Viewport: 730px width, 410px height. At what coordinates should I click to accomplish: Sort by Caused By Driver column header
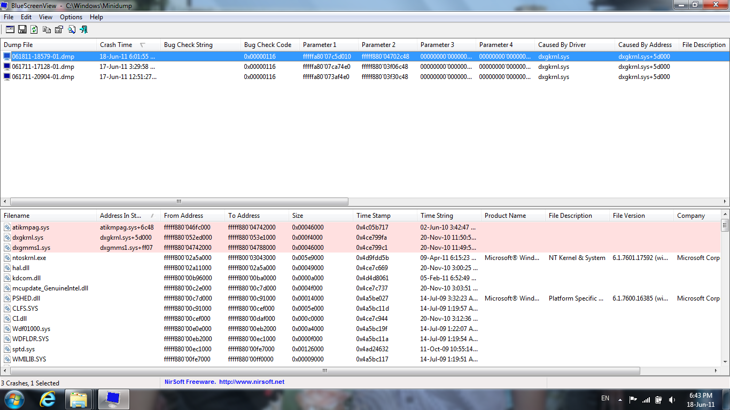point(575,45)
